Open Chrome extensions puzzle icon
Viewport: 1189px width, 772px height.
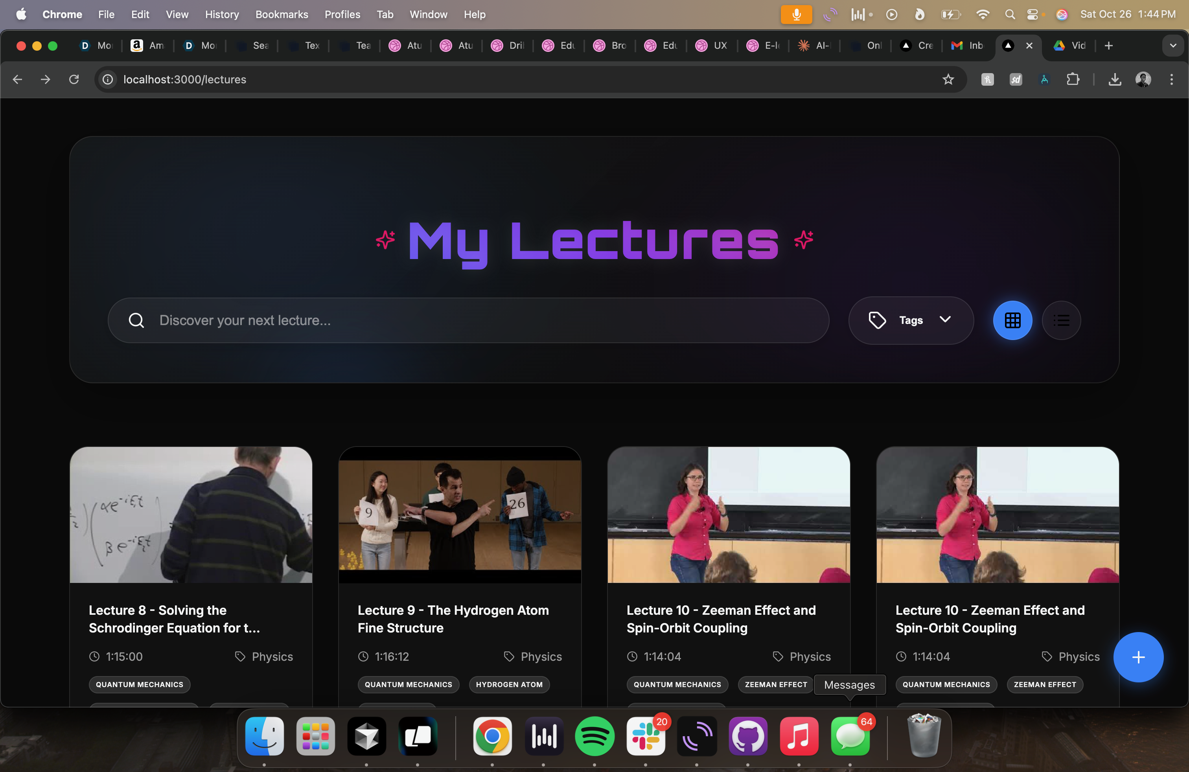1073,79
